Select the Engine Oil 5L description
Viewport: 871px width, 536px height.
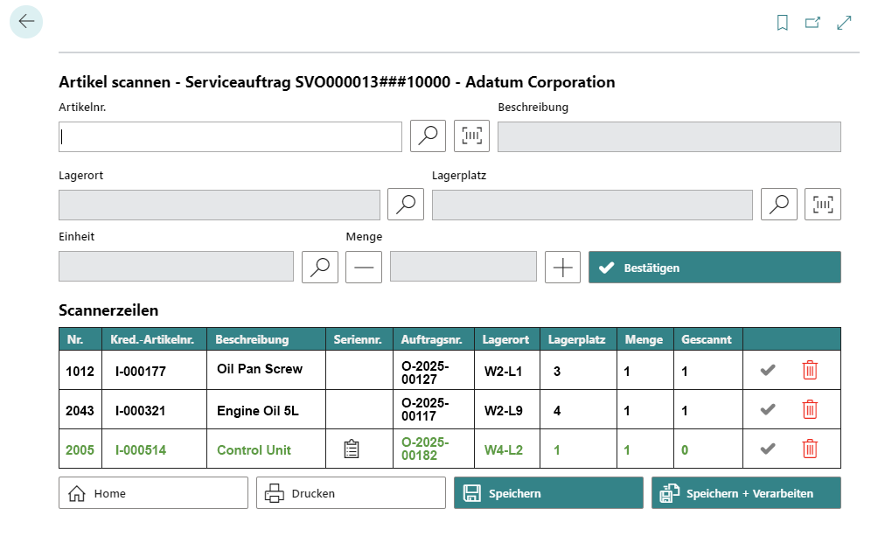pyautogui.click(x=258, y=410)
